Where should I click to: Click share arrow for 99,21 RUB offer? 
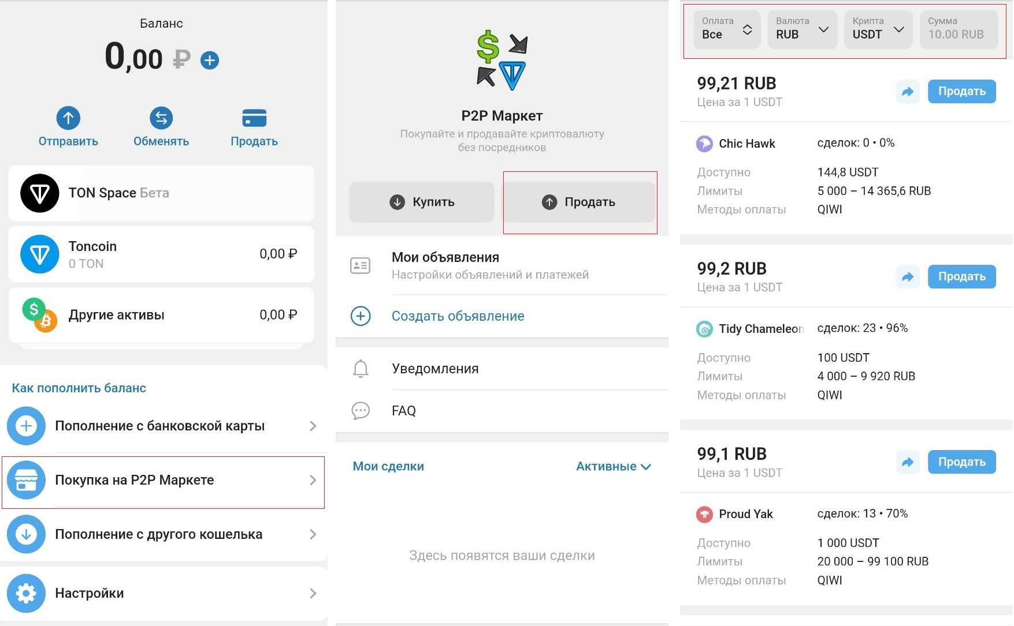pyautogui.click(x=908, y=92)
